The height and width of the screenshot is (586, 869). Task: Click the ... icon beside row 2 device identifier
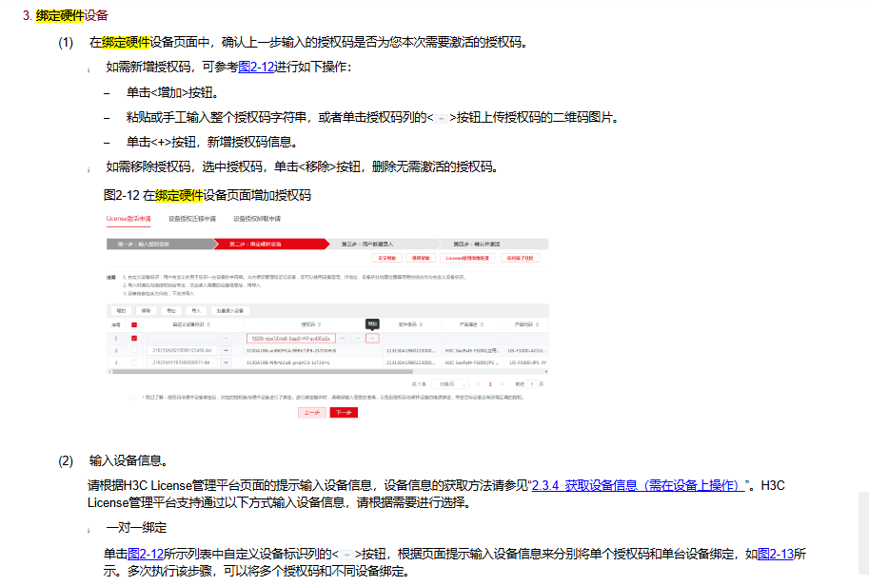(226, 350)
